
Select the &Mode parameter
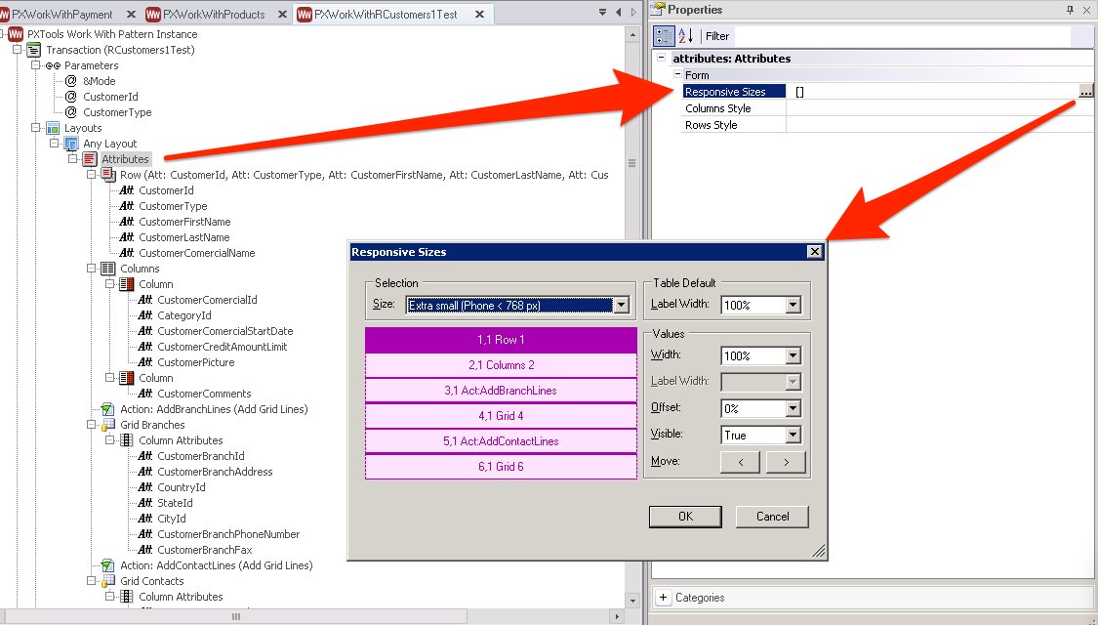(99, 81)
